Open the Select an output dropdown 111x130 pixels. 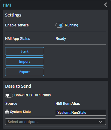tap(55, 122)
